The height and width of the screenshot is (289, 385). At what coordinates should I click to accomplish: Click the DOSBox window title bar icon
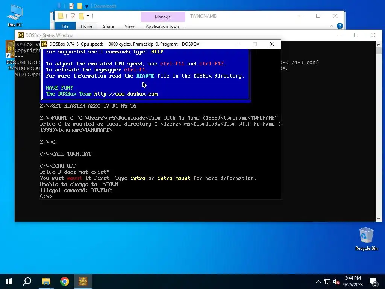pyautogui.click(x=44, y=44)
